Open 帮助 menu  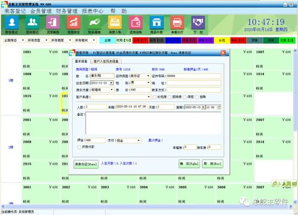[119, 11]
